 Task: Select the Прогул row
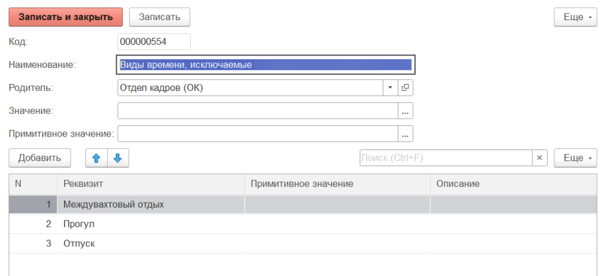point(79,225)
